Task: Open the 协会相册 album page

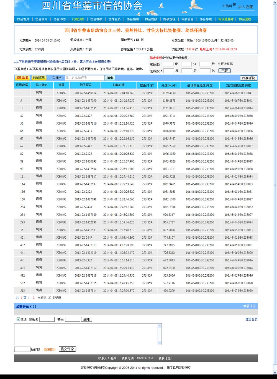Action: point(133,19)
